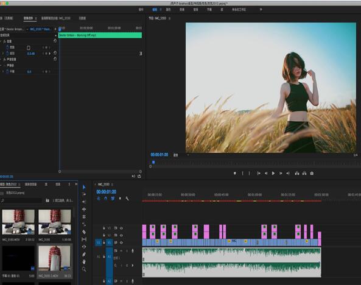
Task: Click the timeline timecode 00:00:01:20
Action: click(x=107, y=192)
